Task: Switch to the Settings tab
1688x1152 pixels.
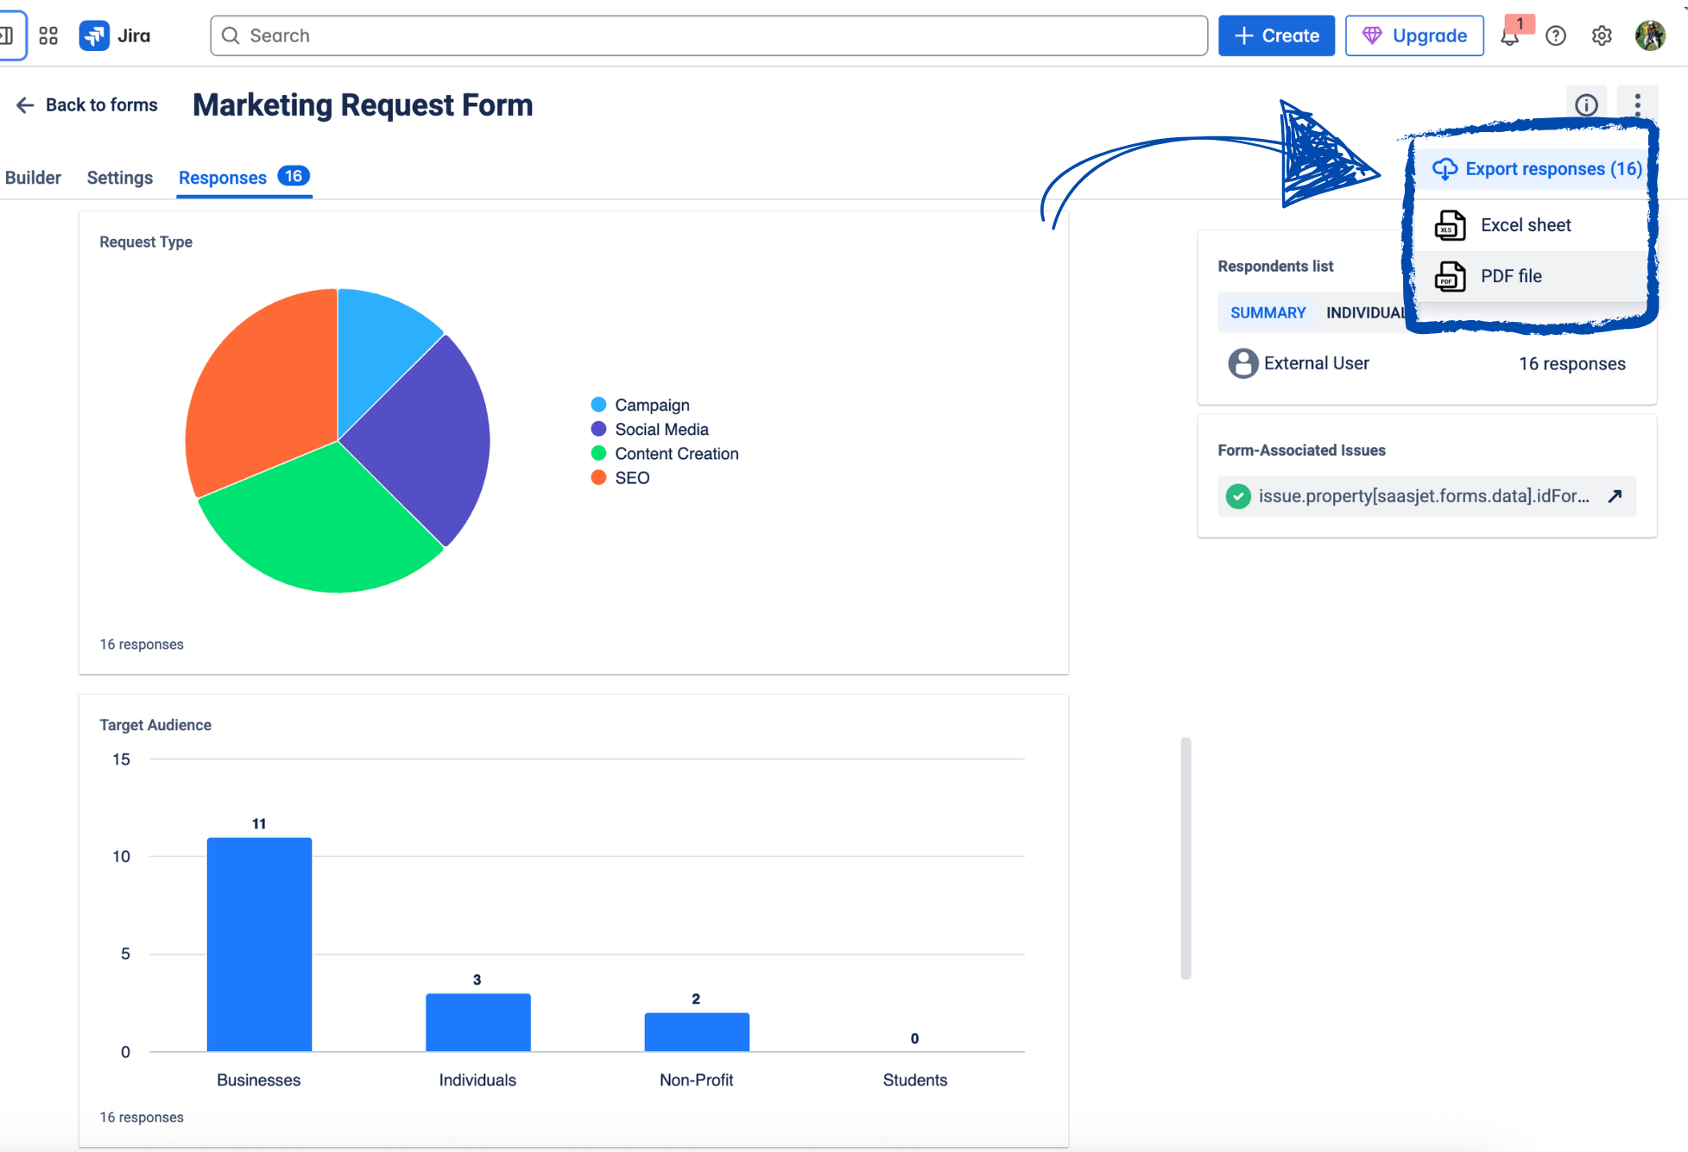Action: pos(119,178)
